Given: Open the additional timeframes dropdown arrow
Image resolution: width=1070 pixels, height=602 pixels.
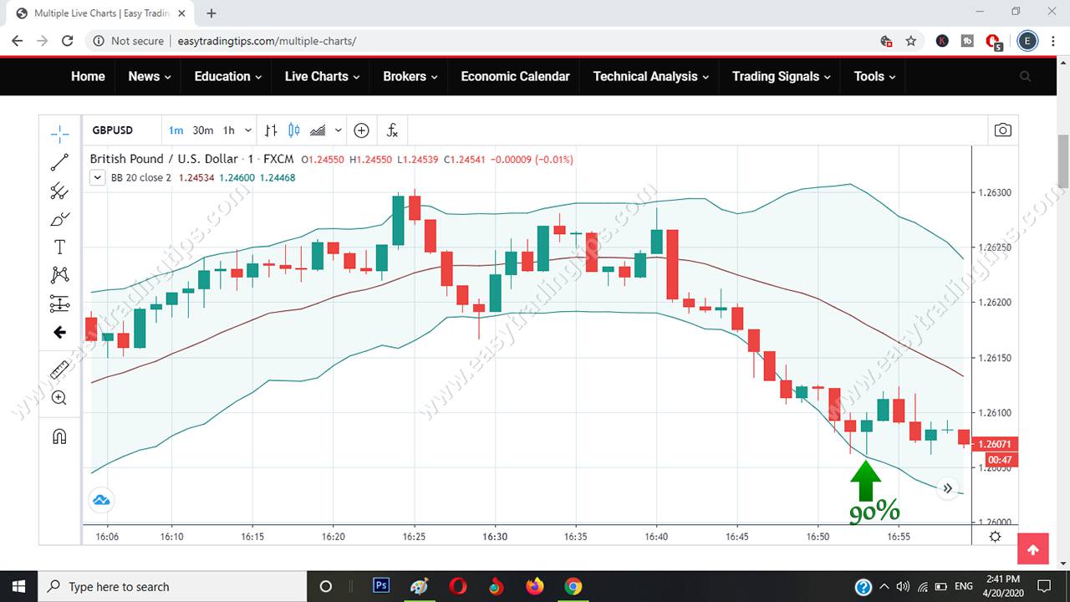Looking at the screenshot, I should (x=248, y=130).
